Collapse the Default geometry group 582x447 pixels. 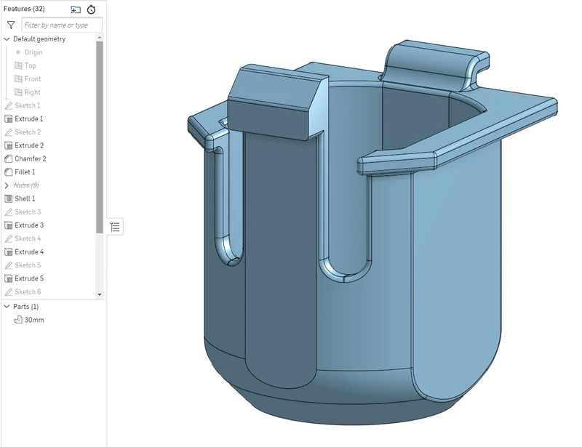click(x=7, y=39)
